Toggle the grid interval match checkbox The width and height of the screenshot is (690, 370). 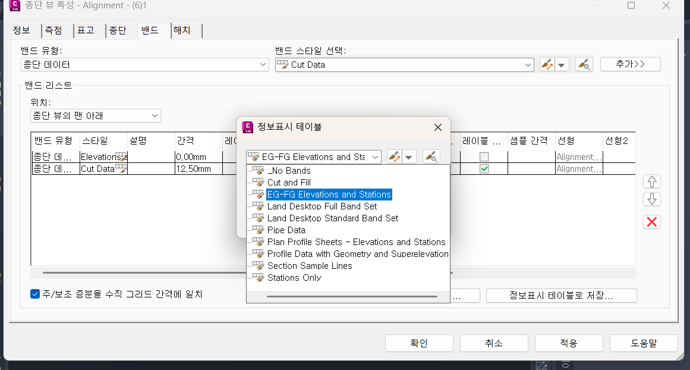[x=35, y=294]
